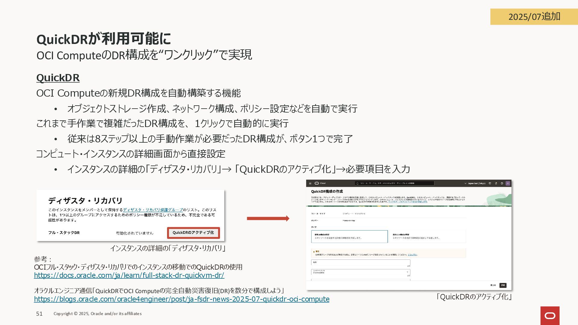Click the dark create button at form bottom
This screenshot has height=325, width=578.
(503, 285)
